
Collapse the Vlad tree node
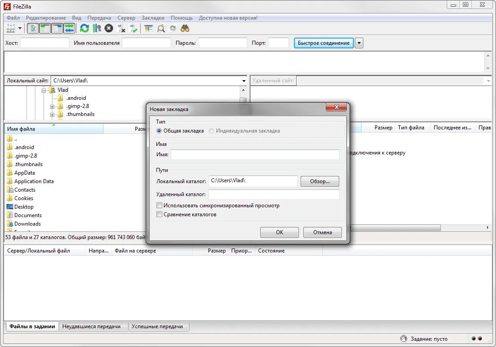[x=43, y=90]
